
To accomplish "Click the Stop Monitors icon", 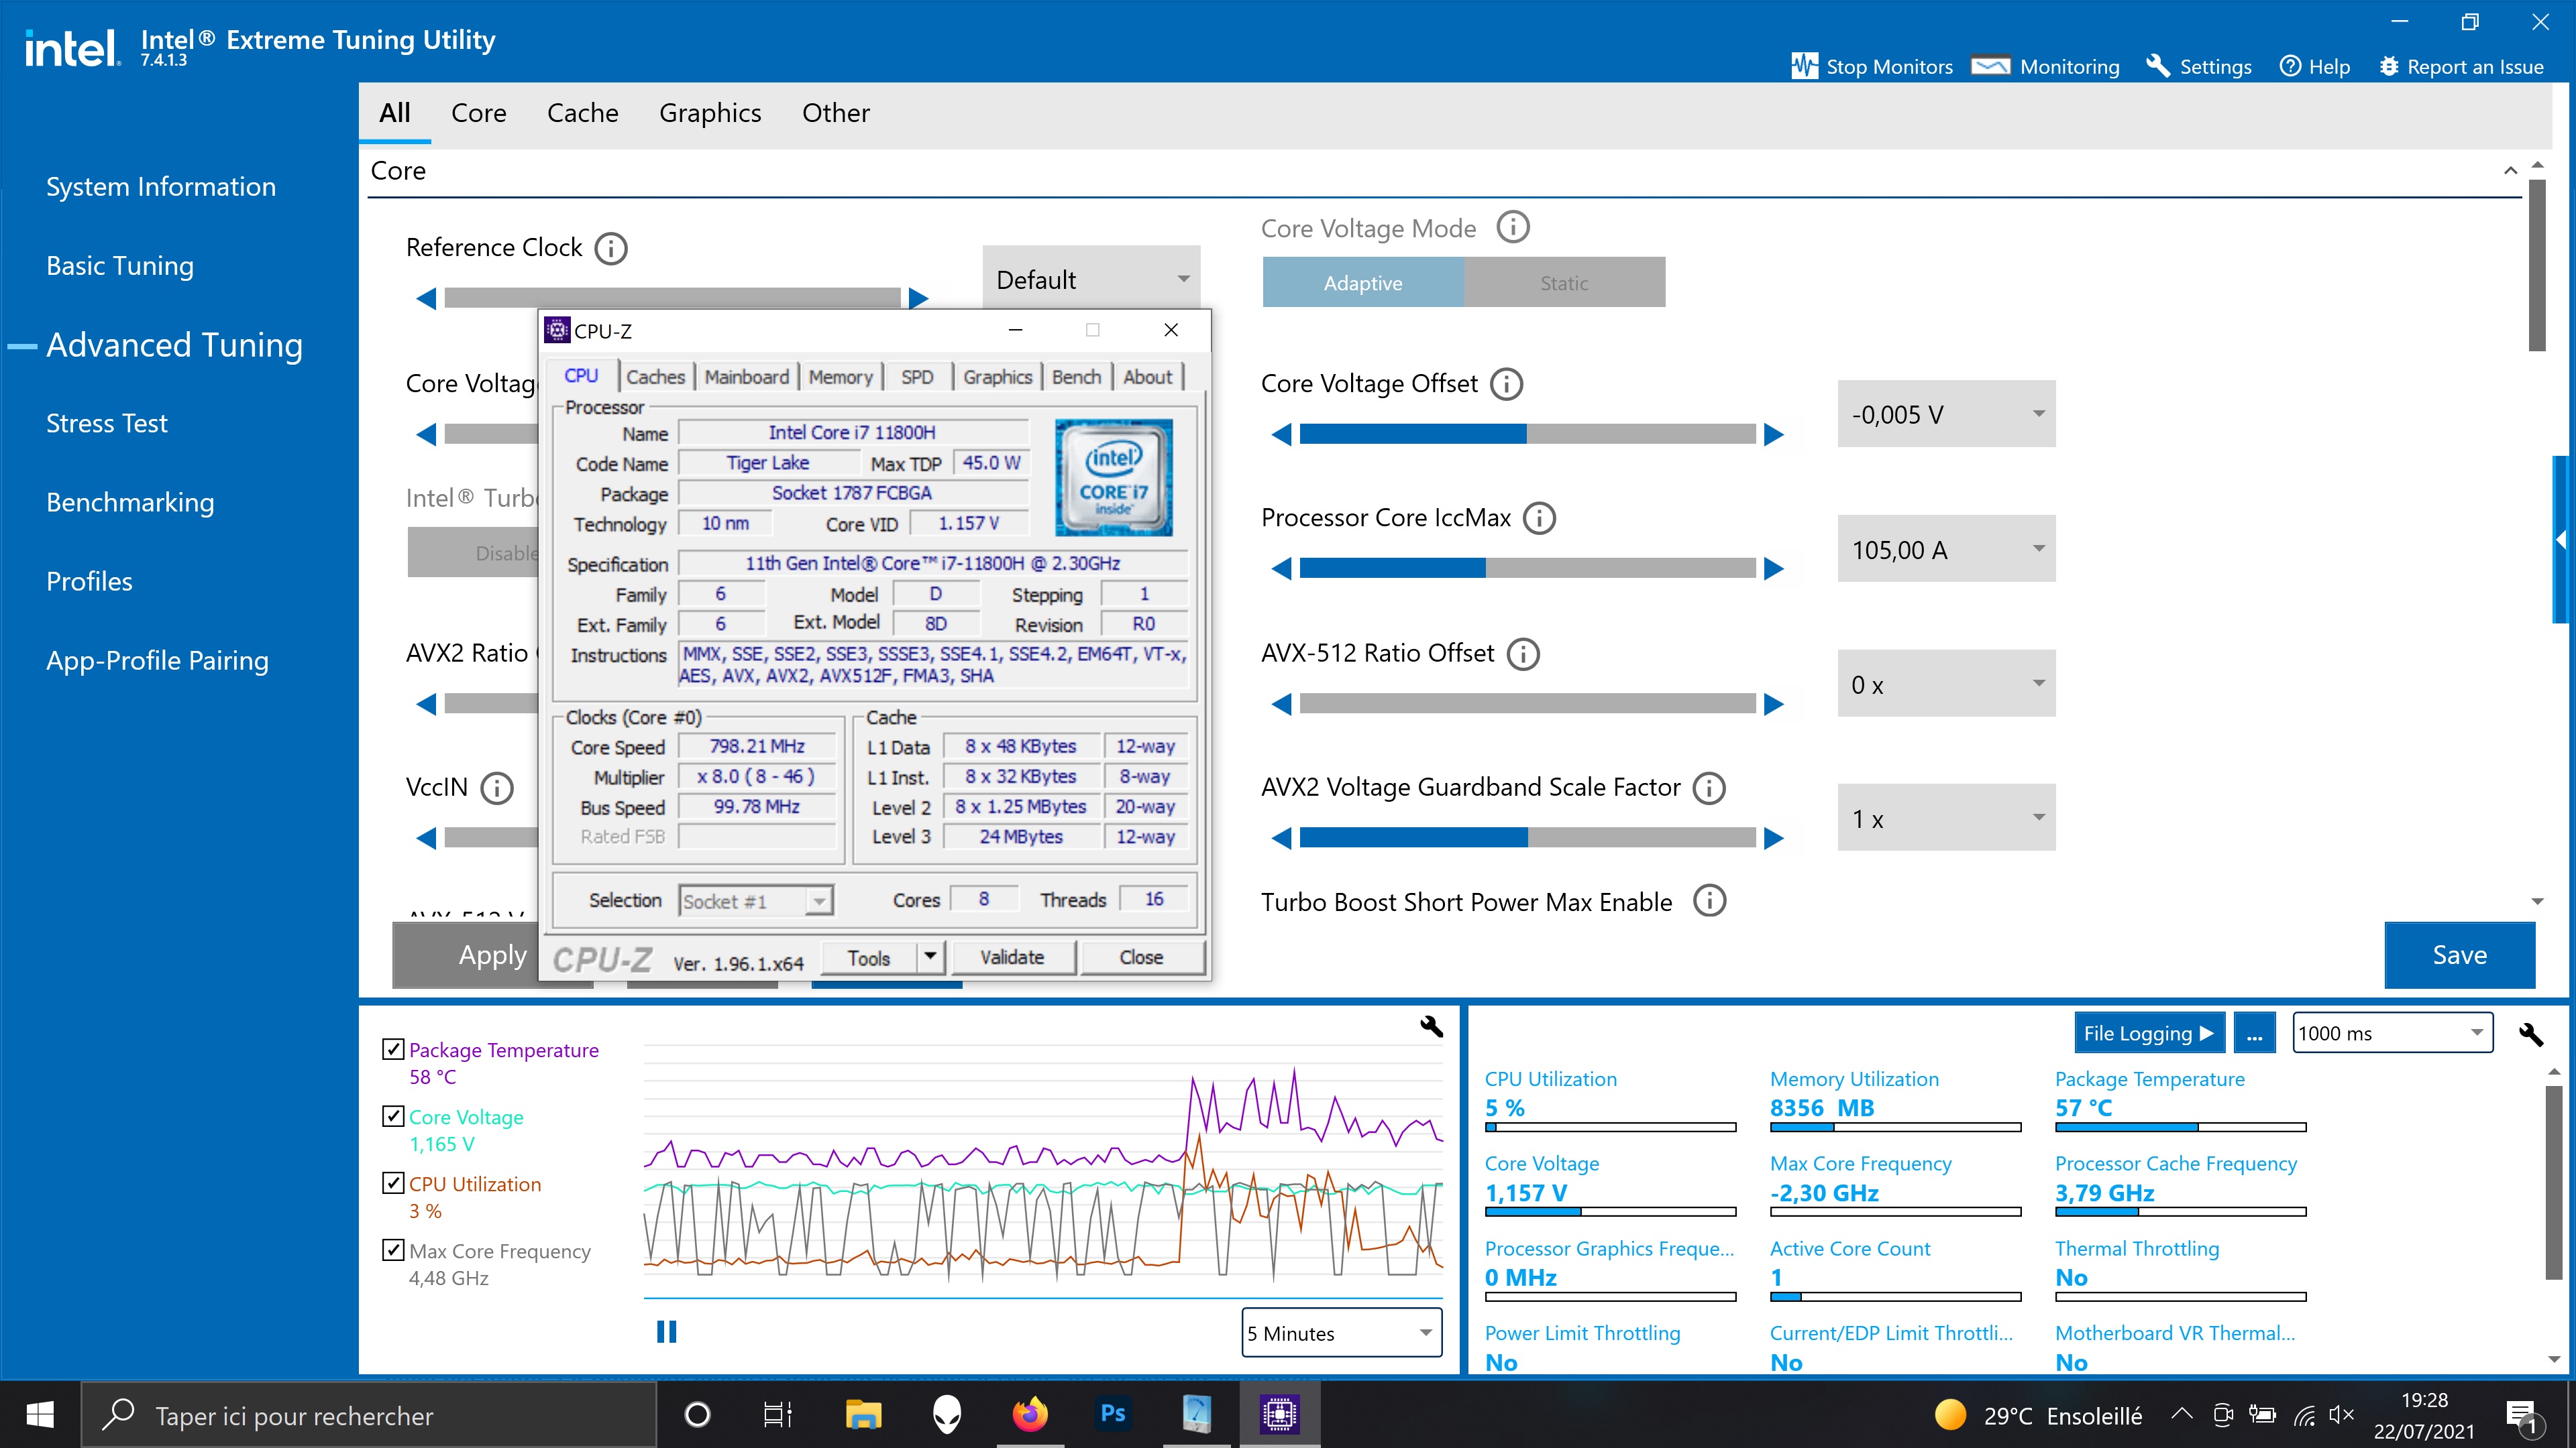I will (1804, 66).
